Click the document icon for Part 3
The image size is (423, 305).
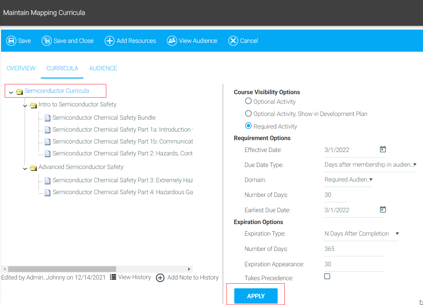47,181
